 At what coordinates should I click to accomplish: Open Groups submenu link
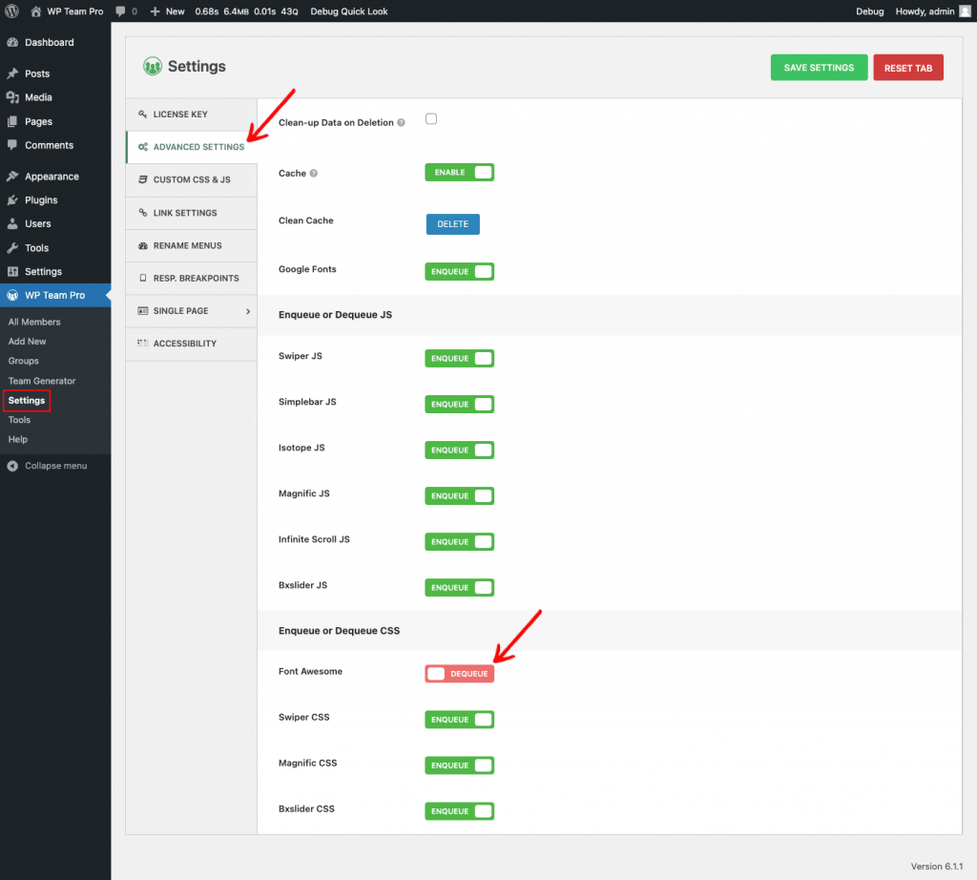23,361
